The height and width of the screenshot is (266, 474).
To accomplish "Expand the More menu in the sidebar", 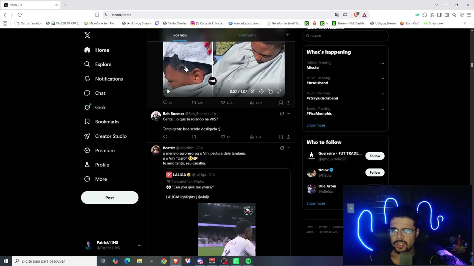I will click(x=96, y=179).
